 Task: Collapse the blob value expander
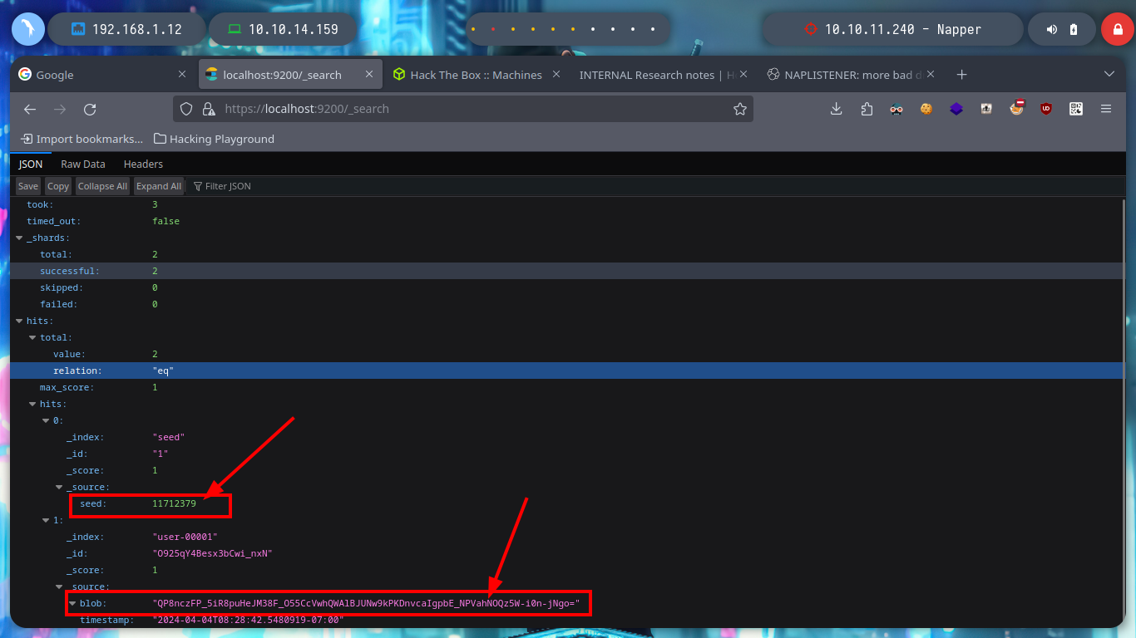72,603
